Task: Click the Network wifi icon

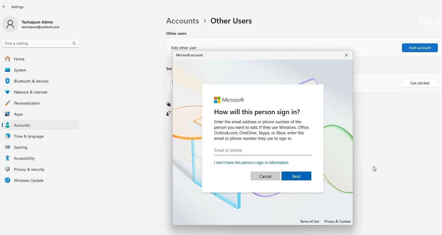Action: [x=7, y=92]
